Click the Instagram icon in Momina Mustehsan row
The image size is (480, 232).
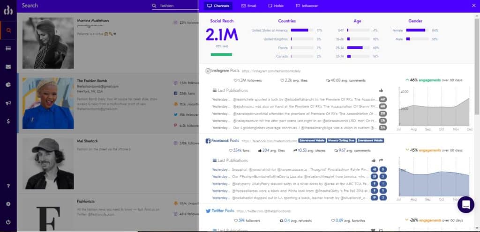point(176,22)
